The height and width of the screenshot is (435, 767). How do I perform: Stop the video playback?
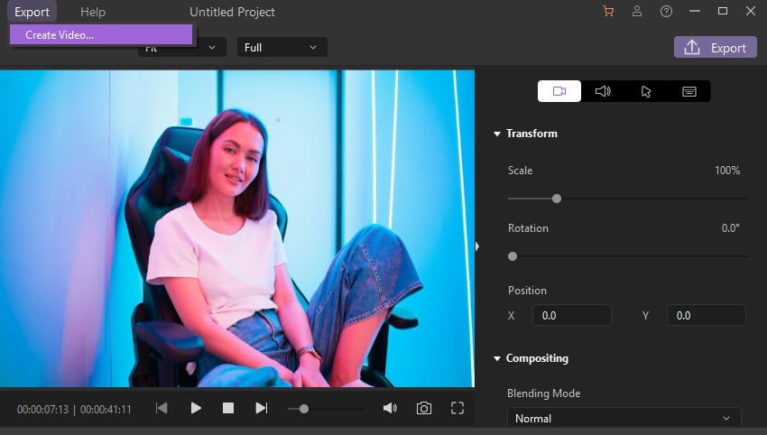(228, 408)
